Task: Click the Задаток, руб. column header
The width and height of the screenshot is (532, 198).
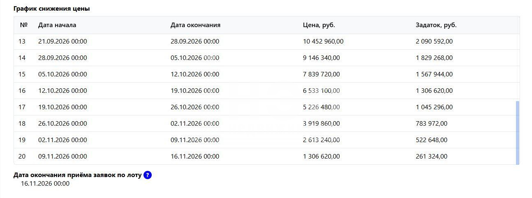Action: tap(436, 25)
